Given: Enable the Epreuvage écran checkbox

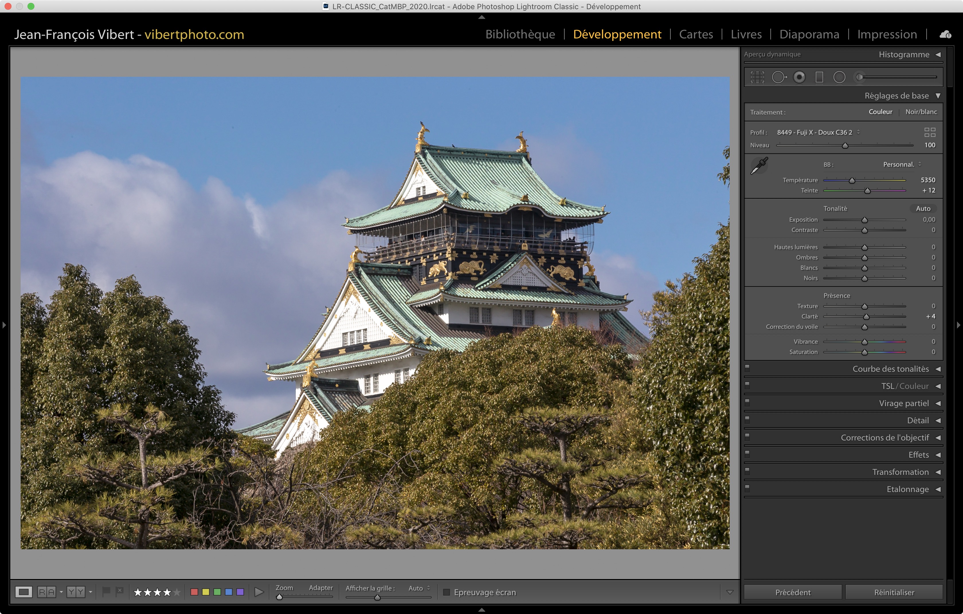Looking at the screenshot, I should pos(446,592).
